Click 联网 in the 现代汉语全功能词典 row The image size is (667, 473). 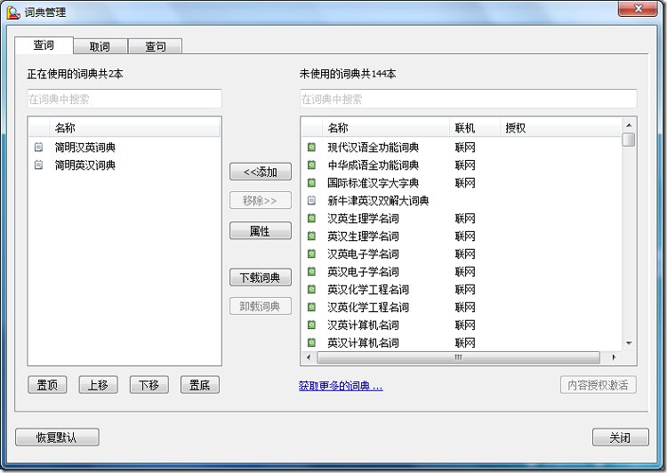(465, 148)
